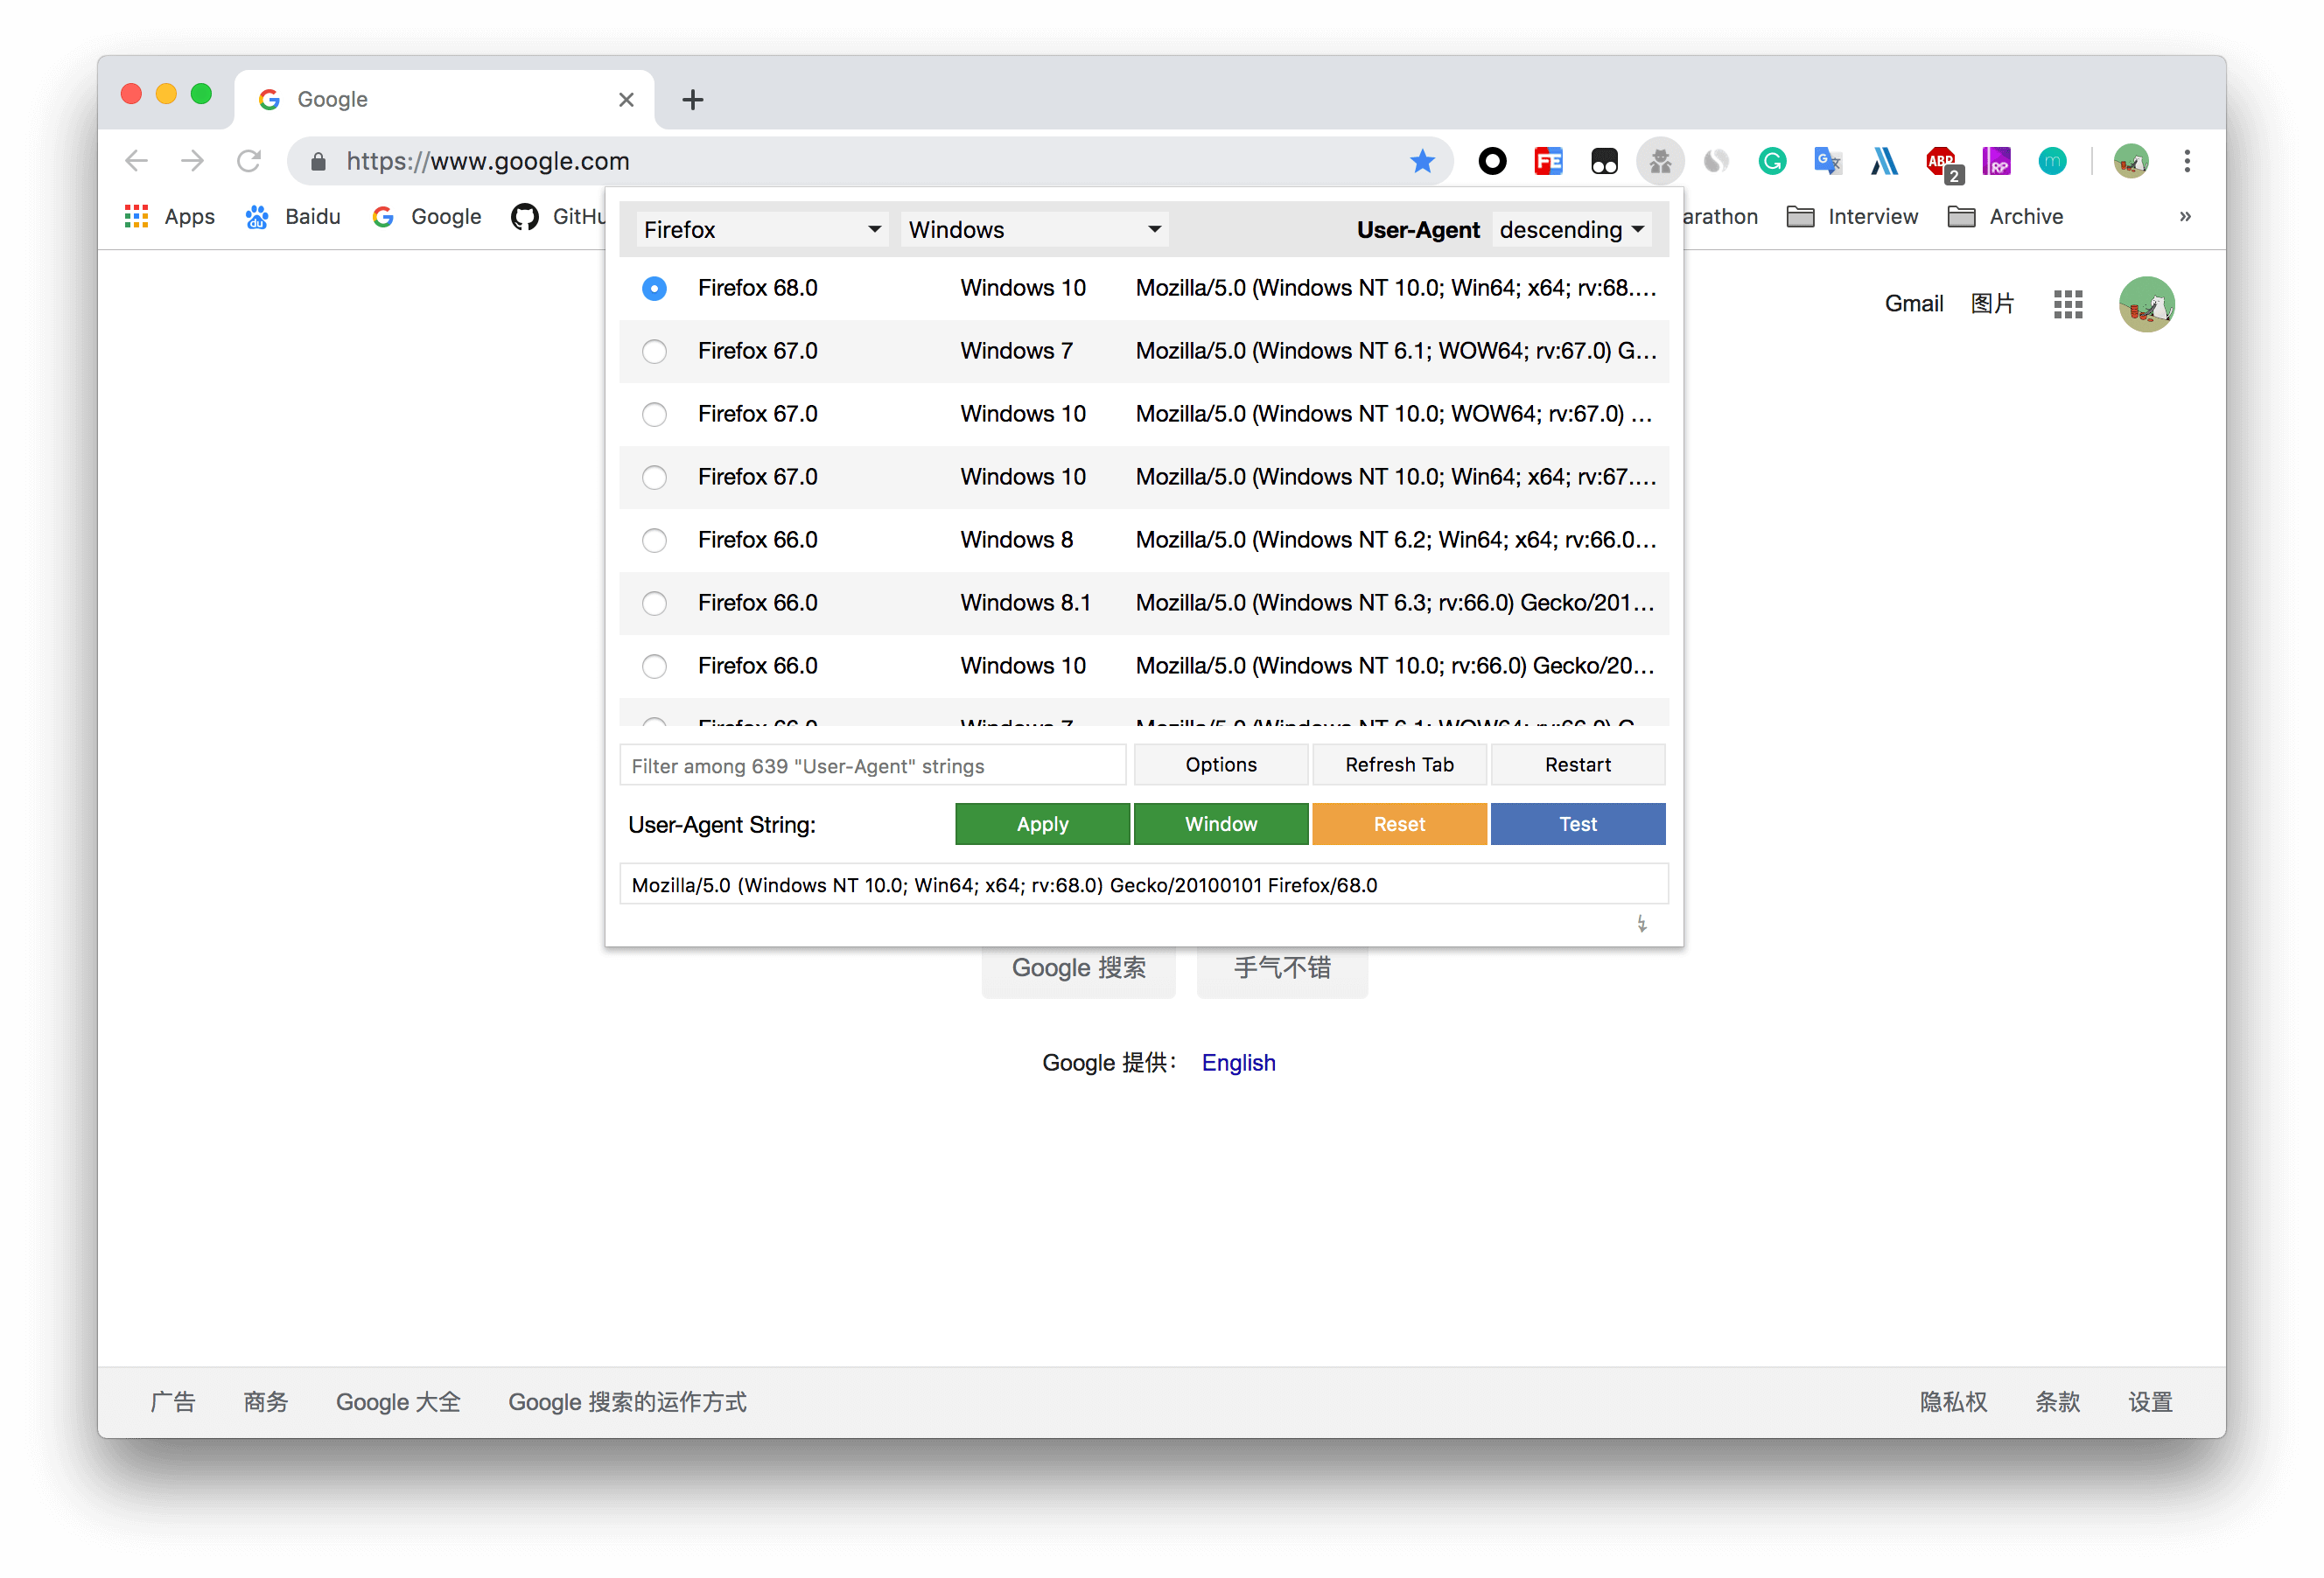Image resolution: width=2324 pixels, height=1578 pixels.
Task: Click the Adblock Plus extension icon
Action: click(1941, 161)
